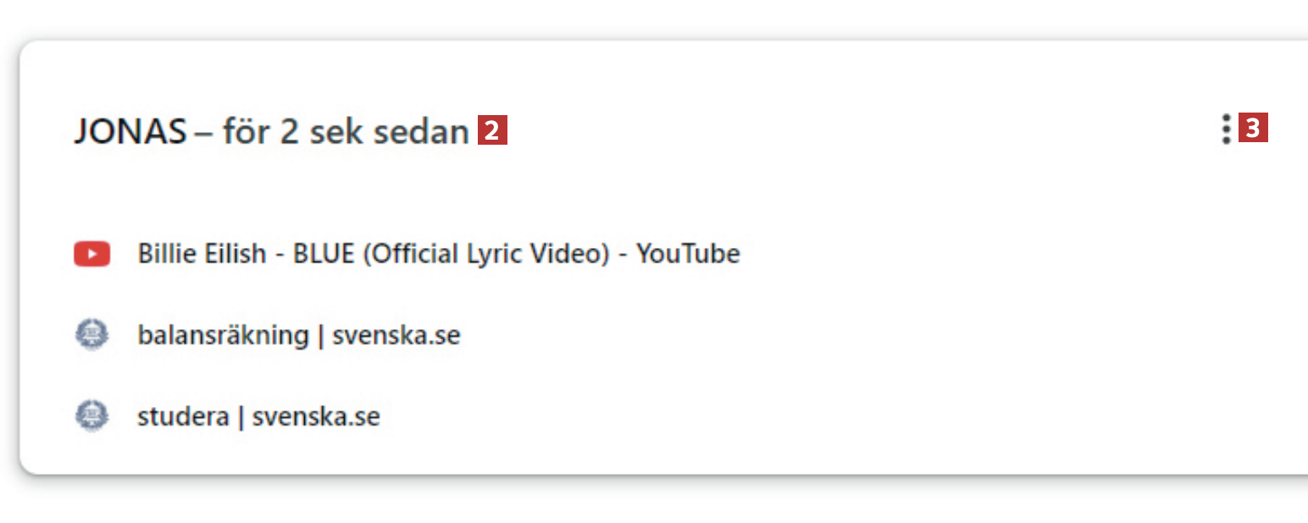Viewport: 1308px width, 523px height.
Task: Click the "för 2 sek sedan" timestamp
Action: point(346,131)
